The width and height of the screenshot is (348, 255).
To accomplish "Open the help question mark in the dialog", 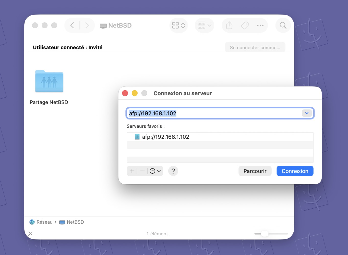I will click(173, 171).
